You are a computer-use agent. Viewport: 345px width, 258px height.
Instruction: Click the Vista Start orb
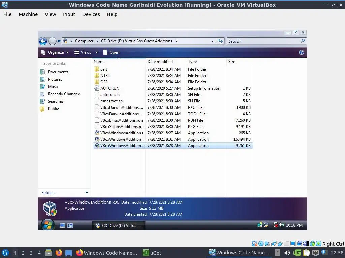tap(48, 225)
